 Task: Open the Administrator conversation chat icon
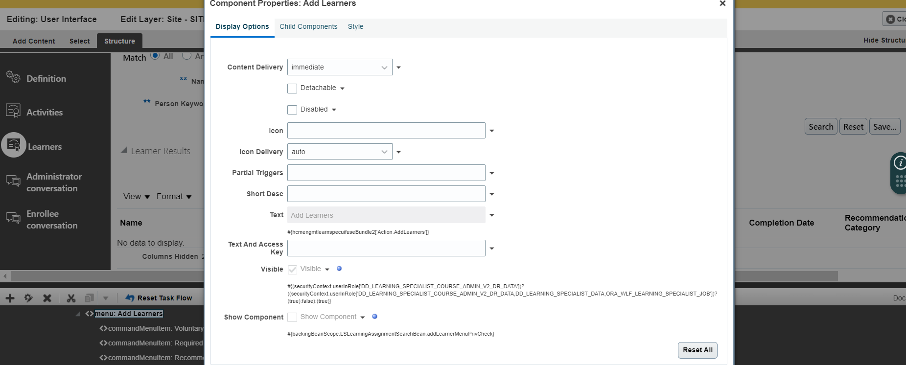pos(13,181)
